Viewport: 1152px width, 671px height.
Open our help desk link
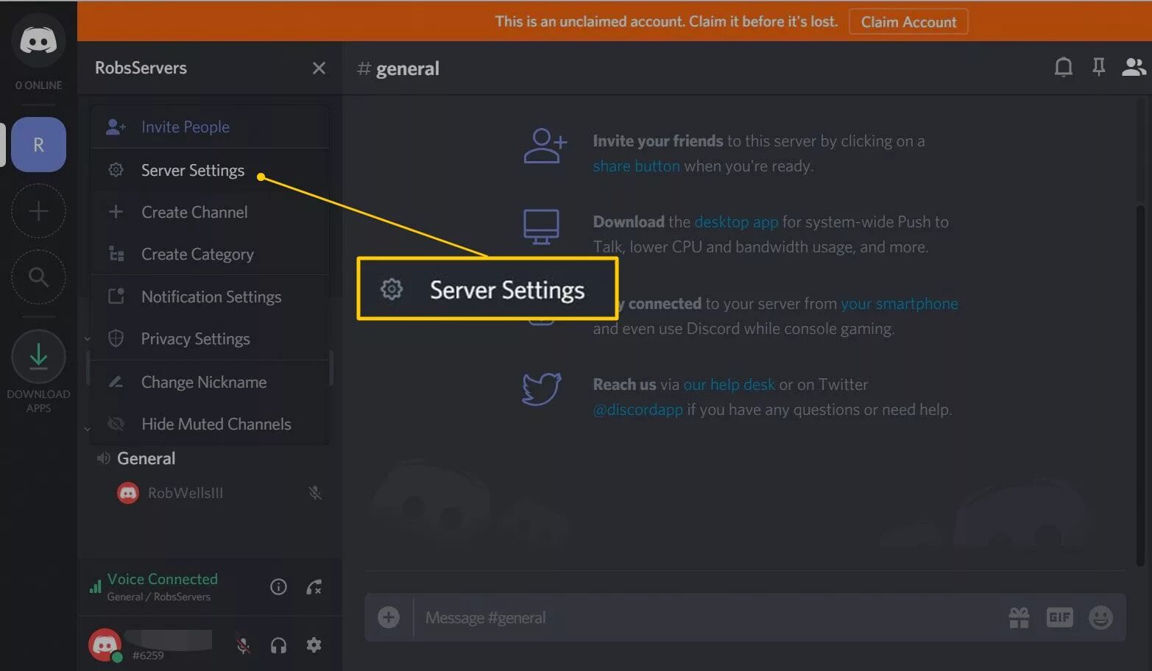click(729, 385)
